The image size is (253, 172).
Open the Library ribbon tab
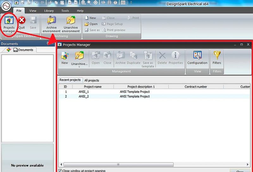pos(49,11)
